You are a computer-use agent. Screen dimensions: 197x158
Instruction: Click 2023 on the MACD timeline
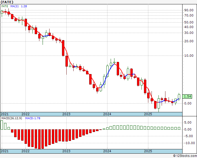click(x=66, y=151)
